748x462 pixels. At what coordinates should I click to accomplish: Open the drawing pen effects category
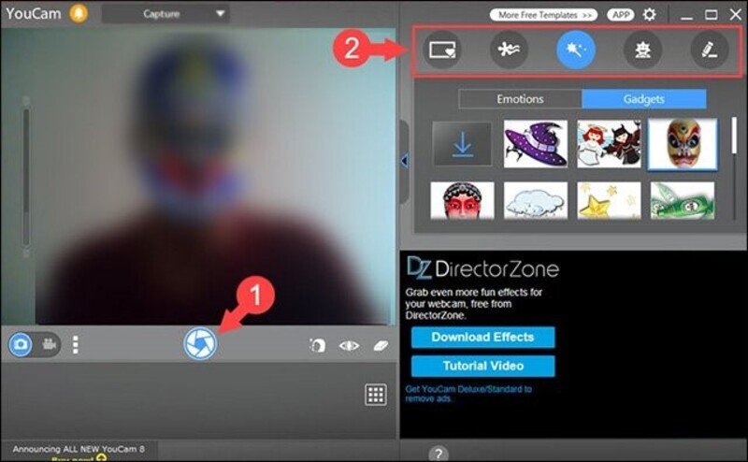click(710, 50)
